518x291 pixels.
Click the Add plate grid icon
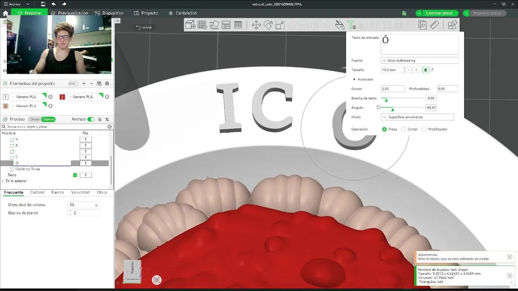click(x=202, y=25)
